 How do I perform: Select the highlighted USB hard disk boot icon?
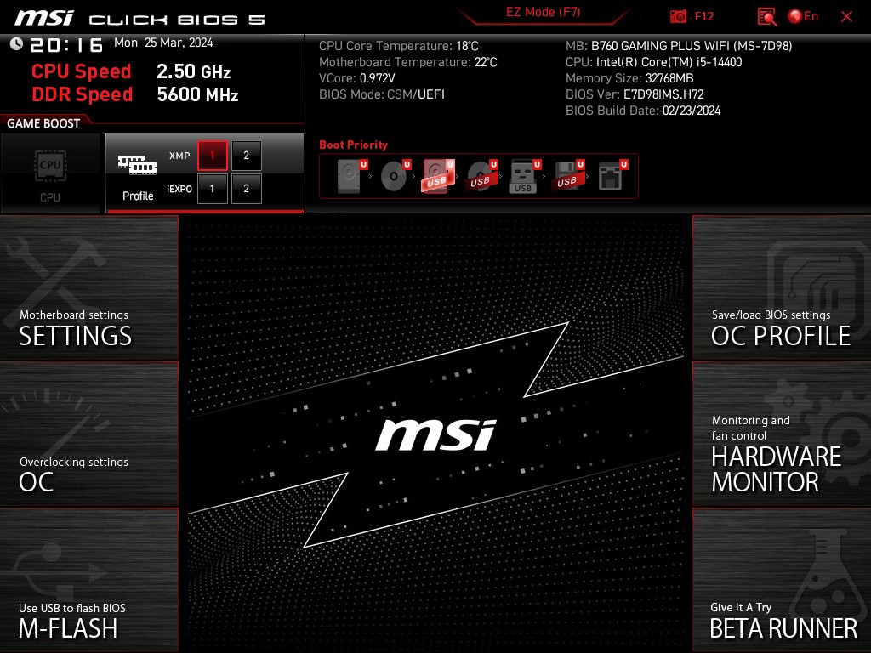(436, 177)
